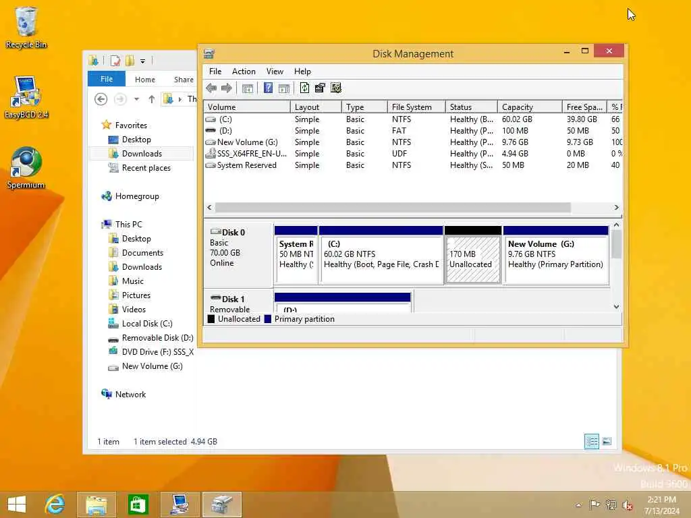The image size is (691, 518).
Task: Open the Action menu
Action: [x=244, y=71]
